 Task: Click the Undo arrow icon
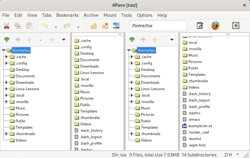click(x=45, y=25)
